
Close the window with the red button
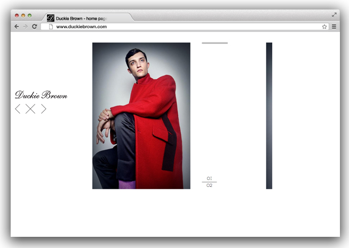click(17, 15)
